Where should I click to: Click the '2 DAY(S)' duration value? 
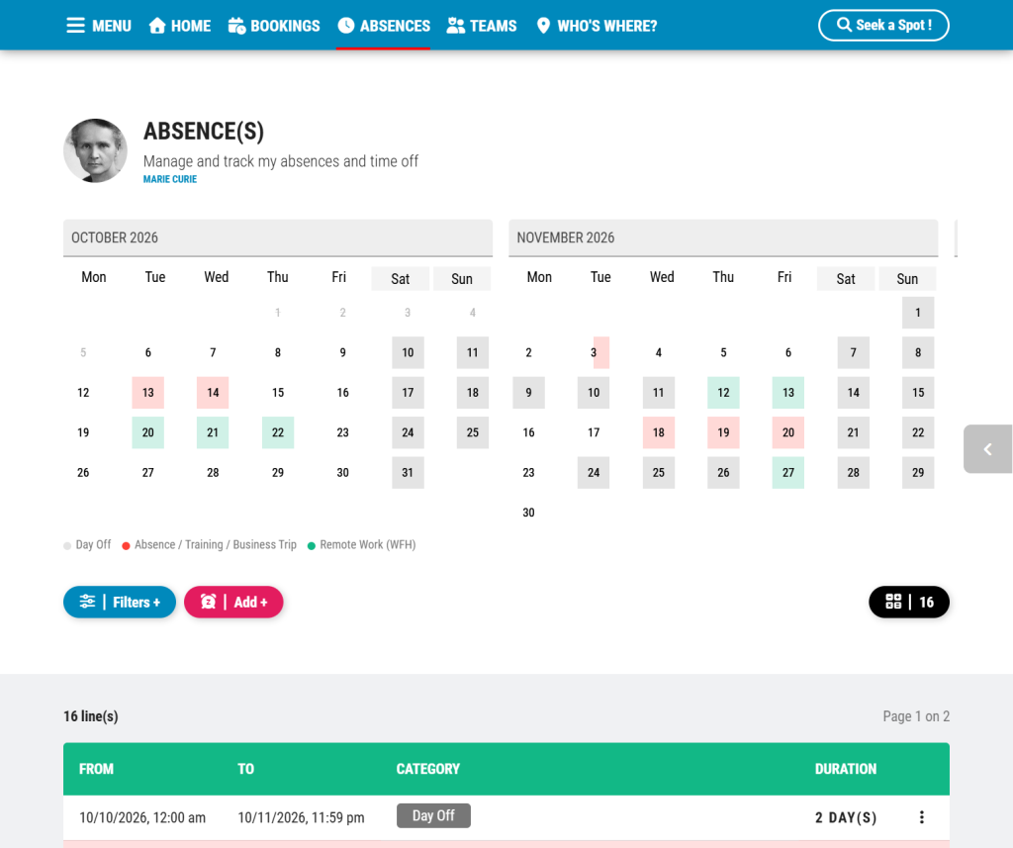tap(846, 817)
